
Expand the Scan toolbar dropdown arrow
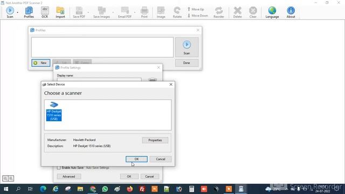click(x=17, y=12)
